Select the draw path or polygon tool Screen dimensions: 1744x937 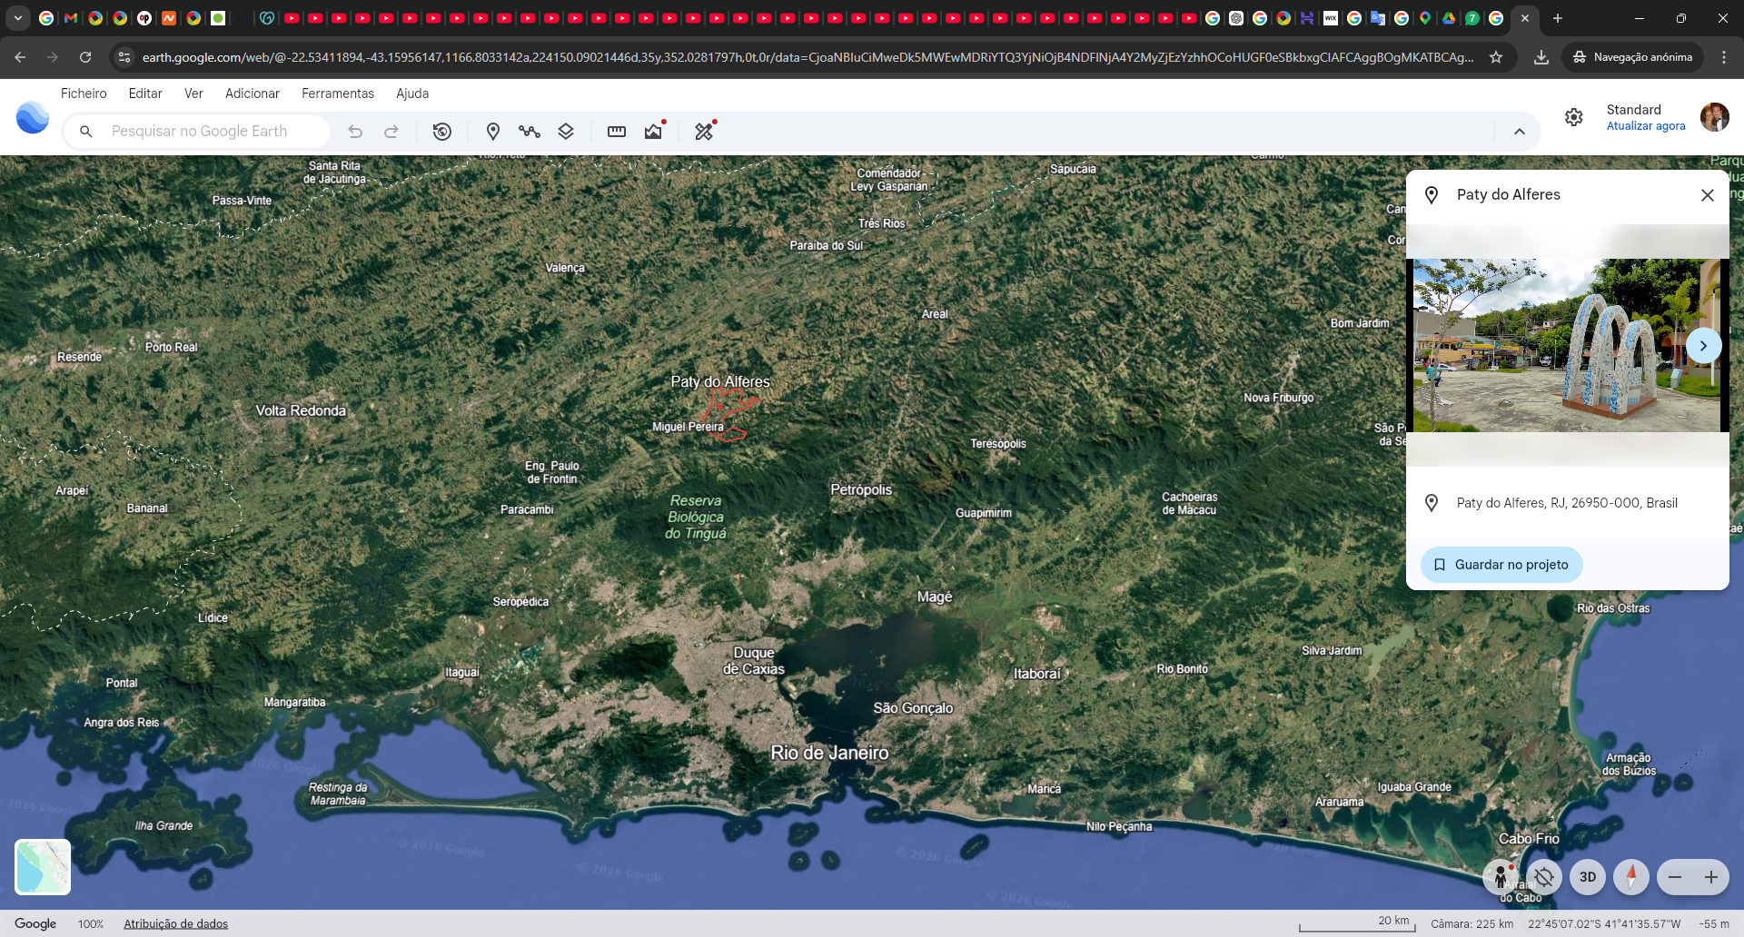530,132
